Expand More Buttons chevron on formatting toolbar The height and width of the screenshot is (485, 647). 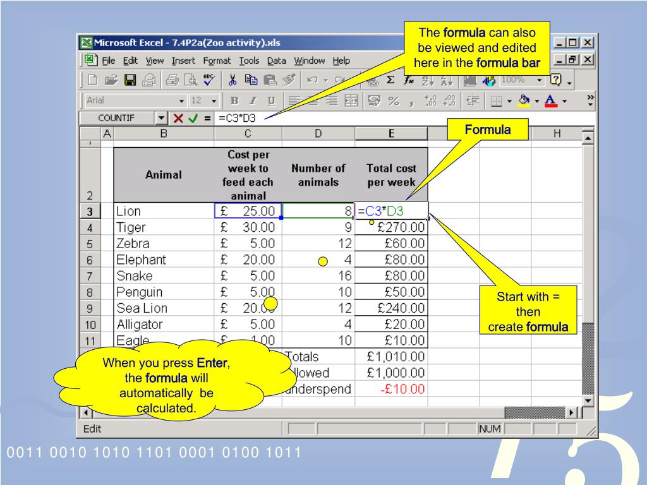click(591, 99)
